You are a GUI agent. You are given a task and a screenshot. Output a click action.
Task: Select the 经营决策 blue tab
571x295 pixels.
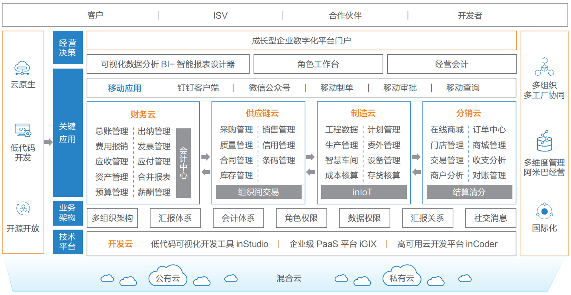(x=68, y=47)
